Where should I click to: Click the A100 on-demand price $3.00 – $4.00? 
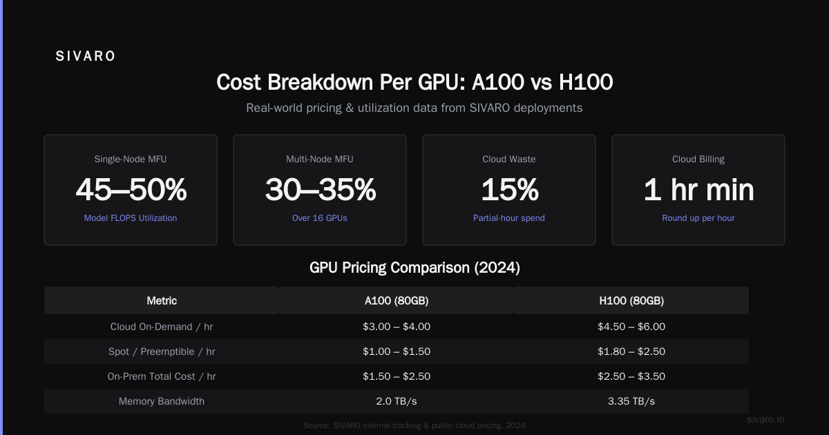[397, 327]
